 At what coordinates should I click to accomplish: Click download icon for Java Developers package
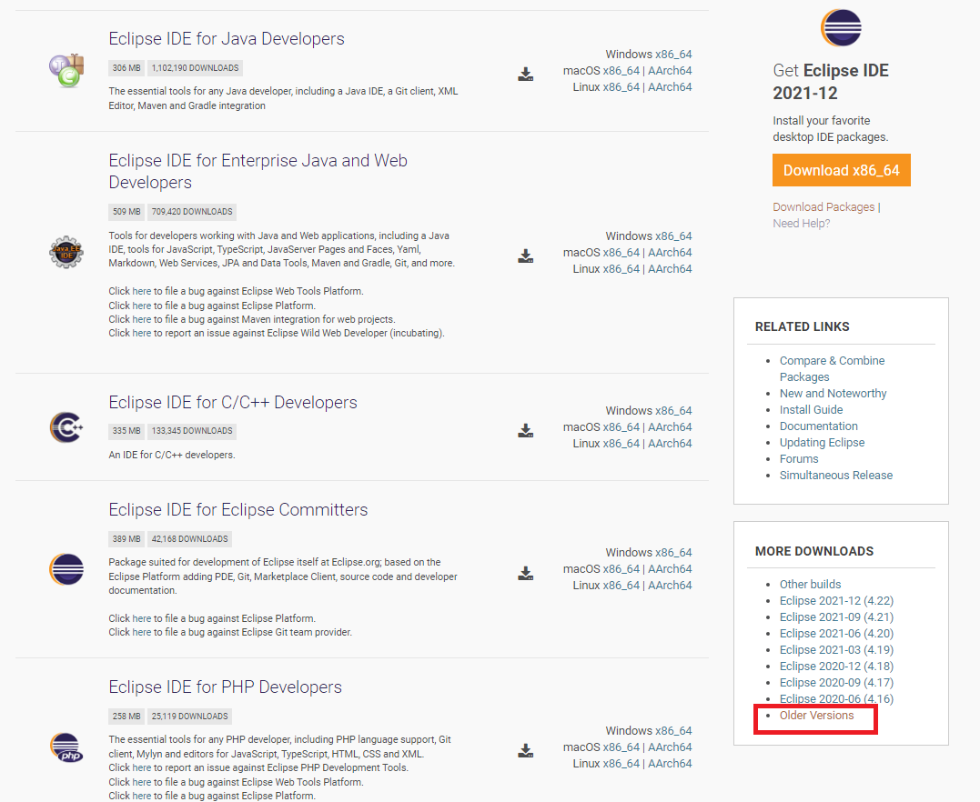click(526, 75)
